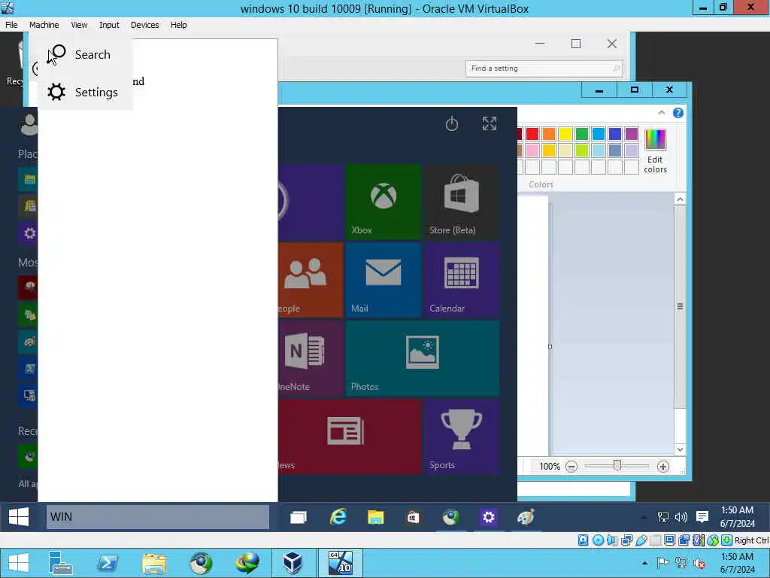Open Paint help question mark icon

click(678, 113)
